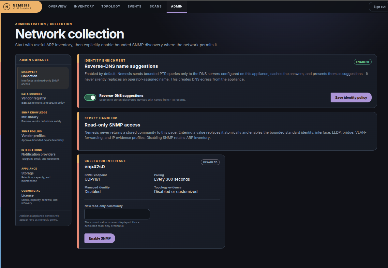Click the Read-only SNMP access heading

(112, 125)
